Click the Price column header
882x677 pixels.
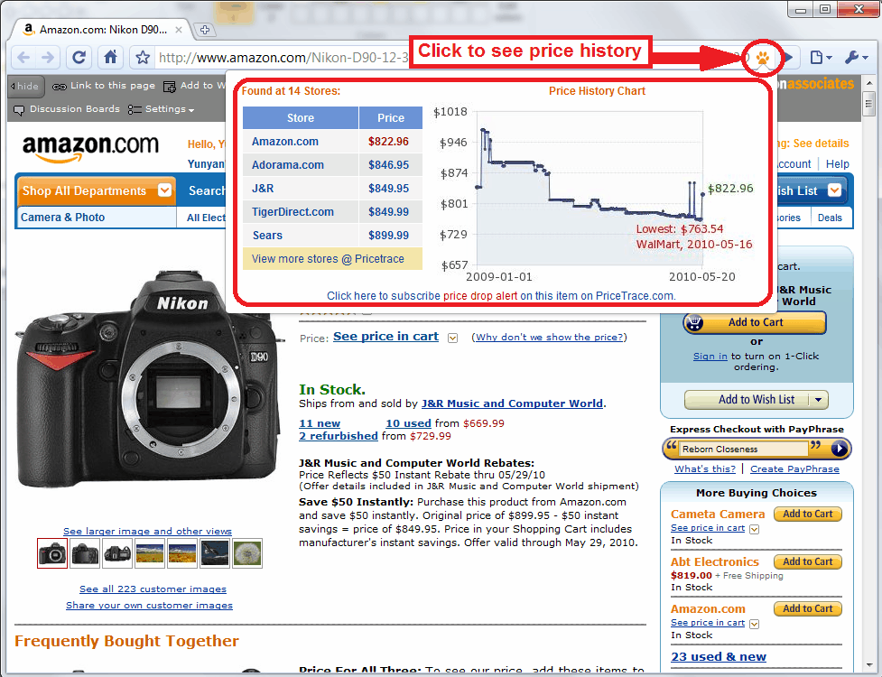tap(391, 118)
